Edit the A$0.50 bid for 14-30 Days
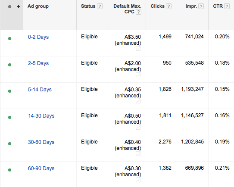This screenshot has width=234, height=187. (133, 115)
